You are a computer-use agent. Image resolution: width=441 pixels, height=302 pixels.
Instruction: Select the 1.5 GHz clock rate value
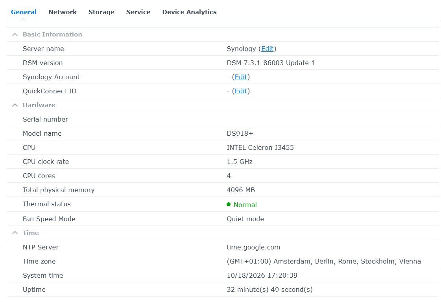240,162
